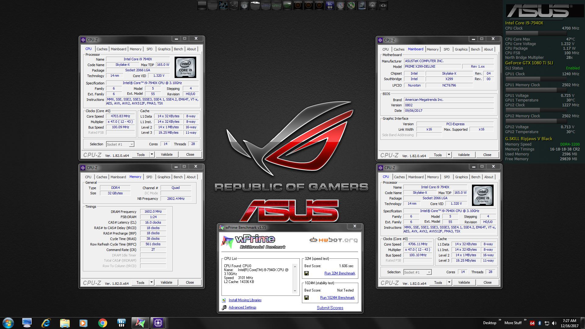Click Install Missing Libraries link
Viewport: 585px width, 329px height.
[245, 300]
